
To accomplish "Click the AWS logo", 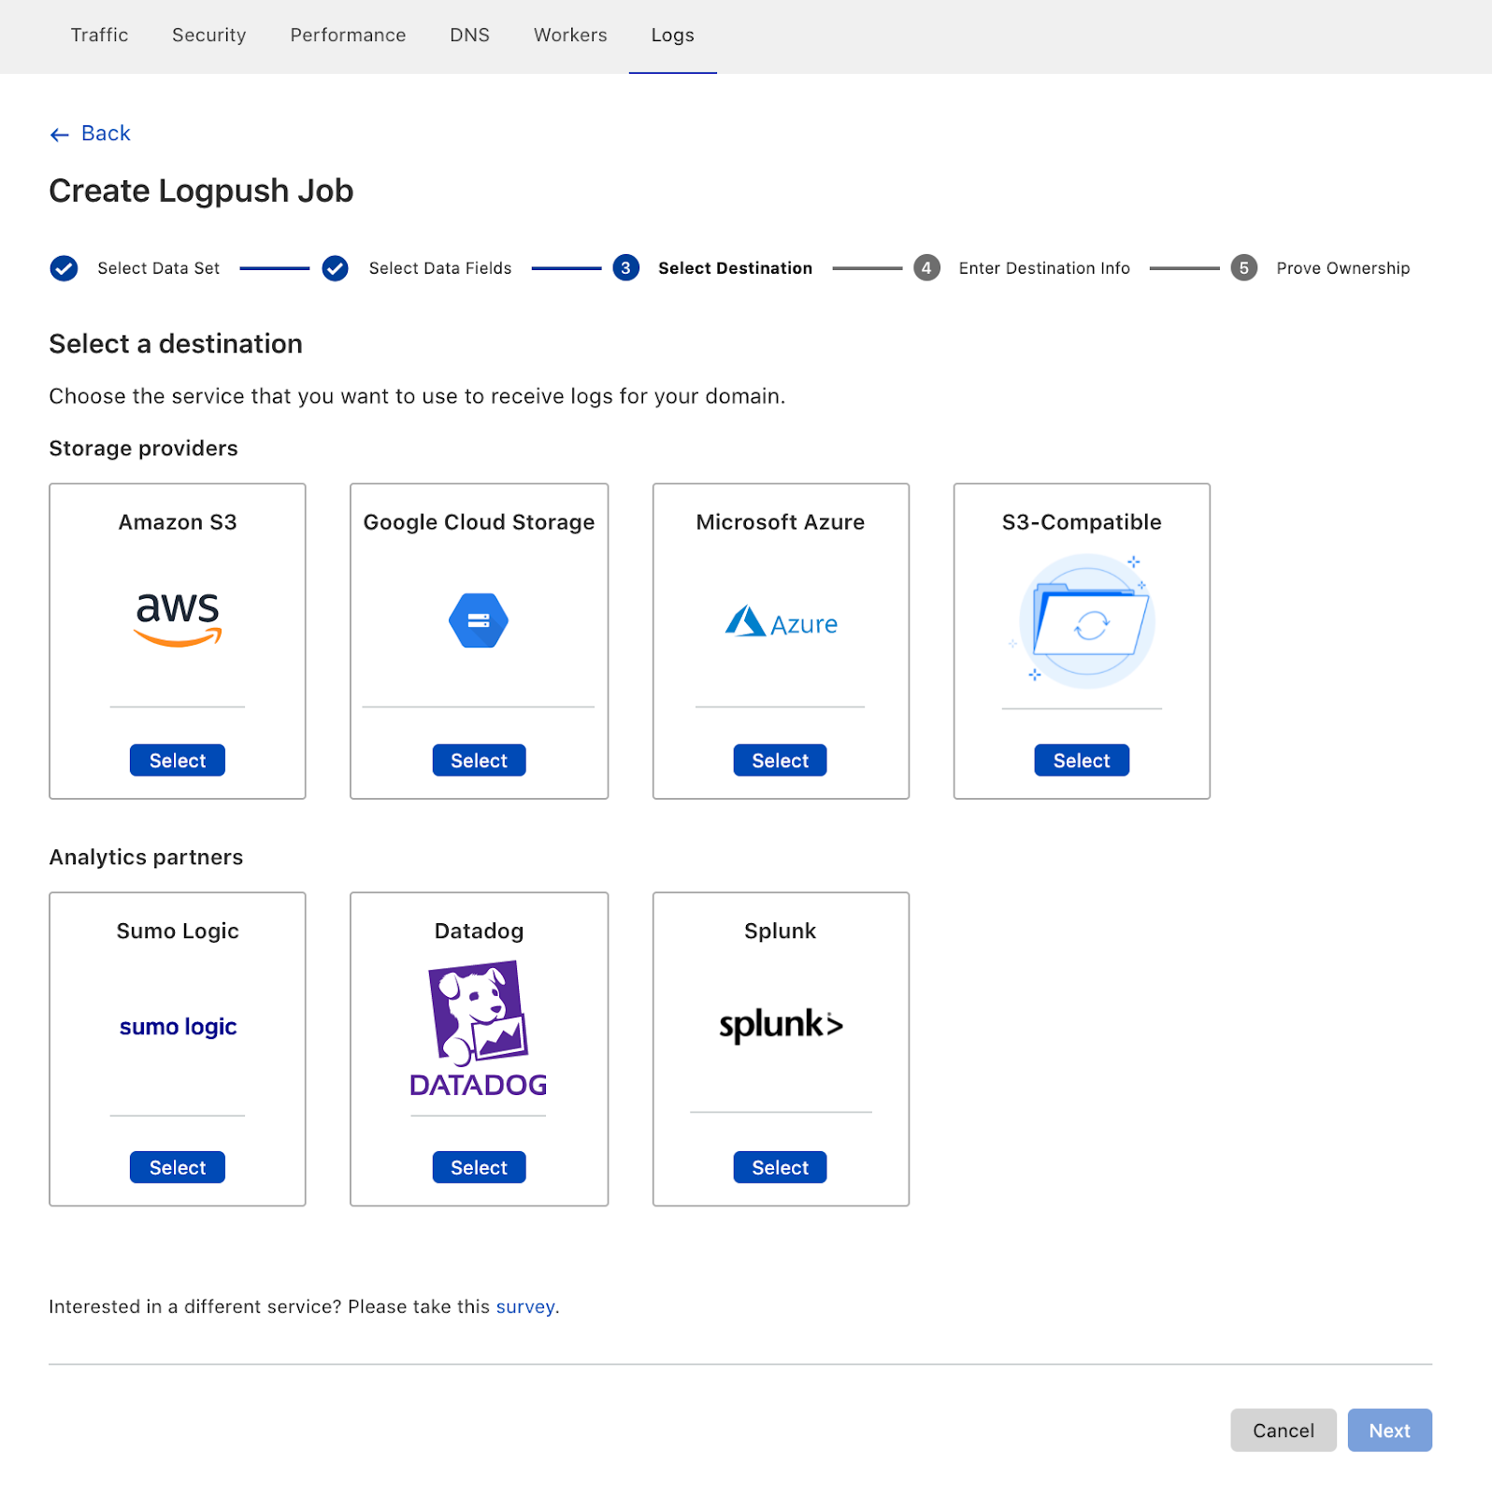I will (x=178, y=619).
